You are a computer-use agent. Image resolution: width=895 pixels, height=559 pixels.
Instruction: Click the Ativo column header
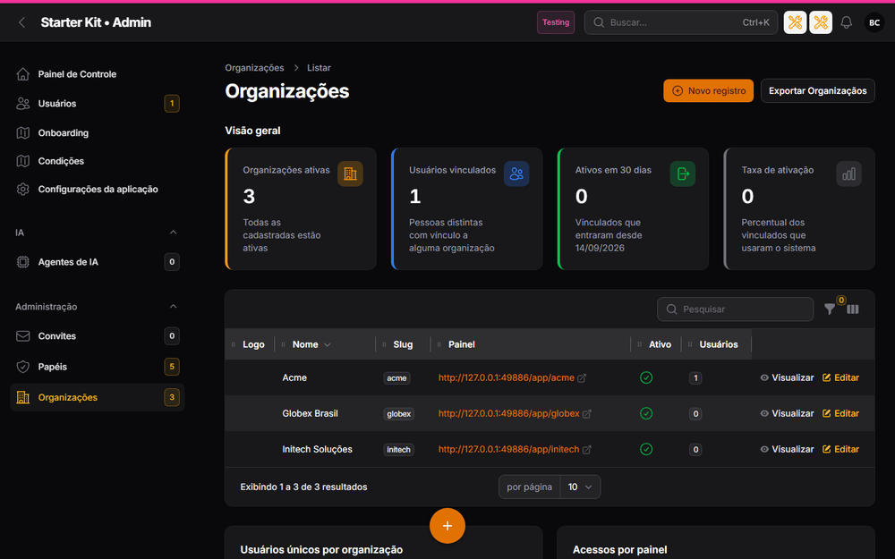click(x=660, y=344)
